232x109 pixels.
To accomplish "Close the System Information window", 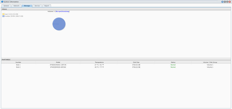I will [230, 2].
